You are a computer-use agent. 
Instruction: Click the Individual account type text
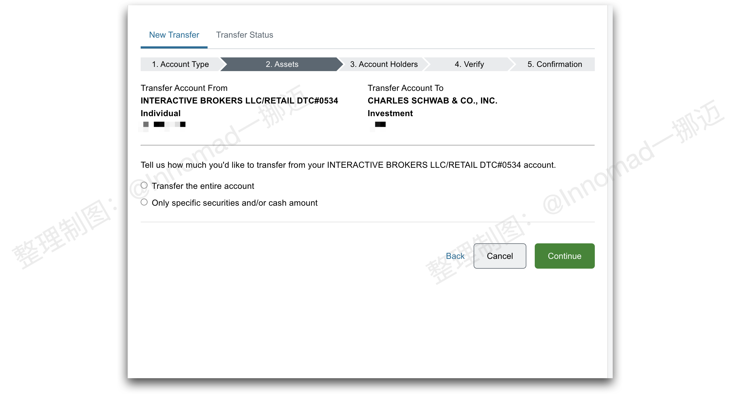161,114
